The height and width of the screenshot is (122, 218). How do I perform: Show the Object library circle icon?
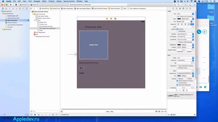183,90
